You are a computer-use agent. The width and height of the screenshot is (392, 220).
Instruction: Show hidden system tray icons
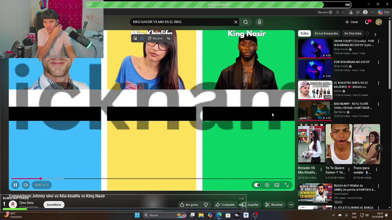coord(333,215)
